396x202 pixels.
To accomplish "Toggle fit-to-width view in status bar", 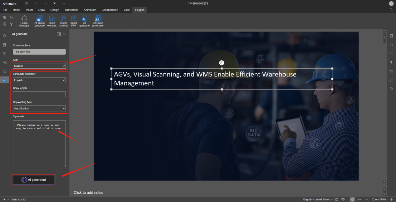I will pos(359,199).
